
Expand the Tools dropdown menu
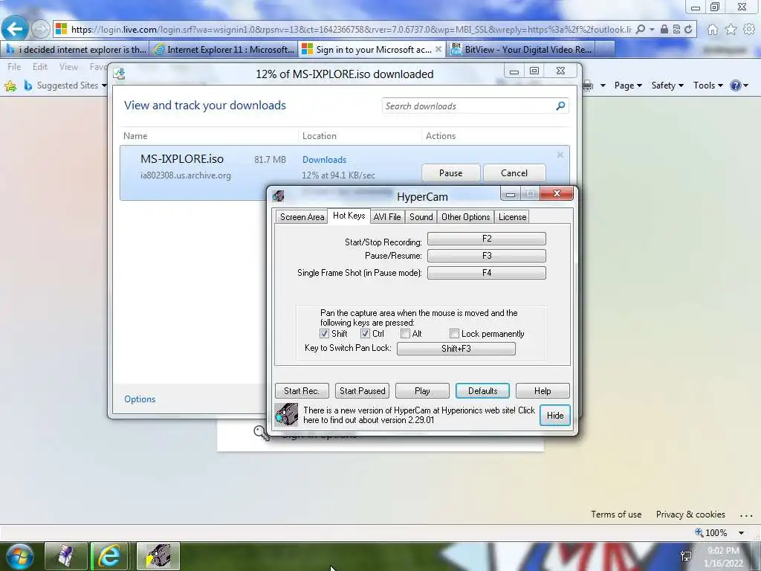point(708,86)
